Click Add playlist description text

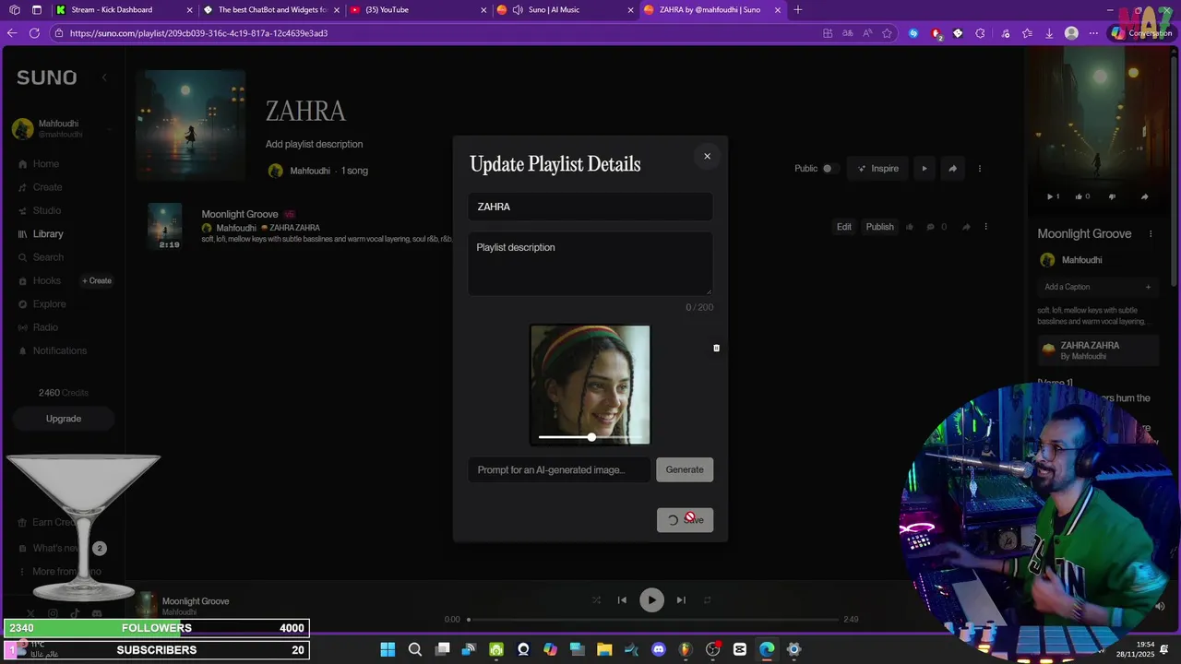tap(314, 144)
